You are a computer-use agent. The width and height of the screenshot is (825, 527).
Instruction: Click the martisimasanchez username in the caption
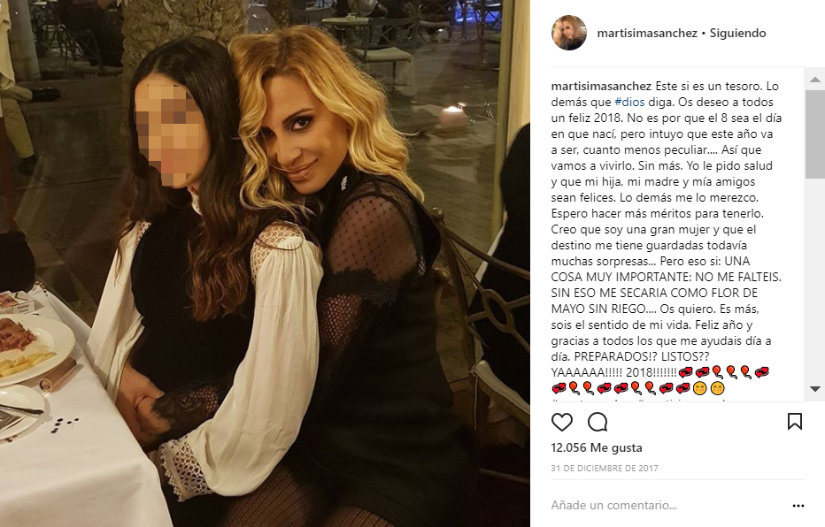[601, 86]
